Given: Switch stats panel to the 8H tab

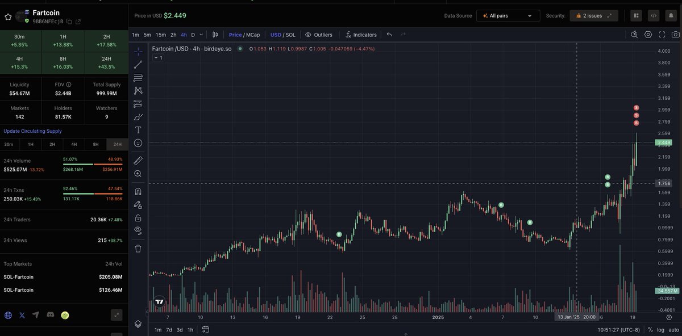Looking at the screenshot, I should pos(95,144).
